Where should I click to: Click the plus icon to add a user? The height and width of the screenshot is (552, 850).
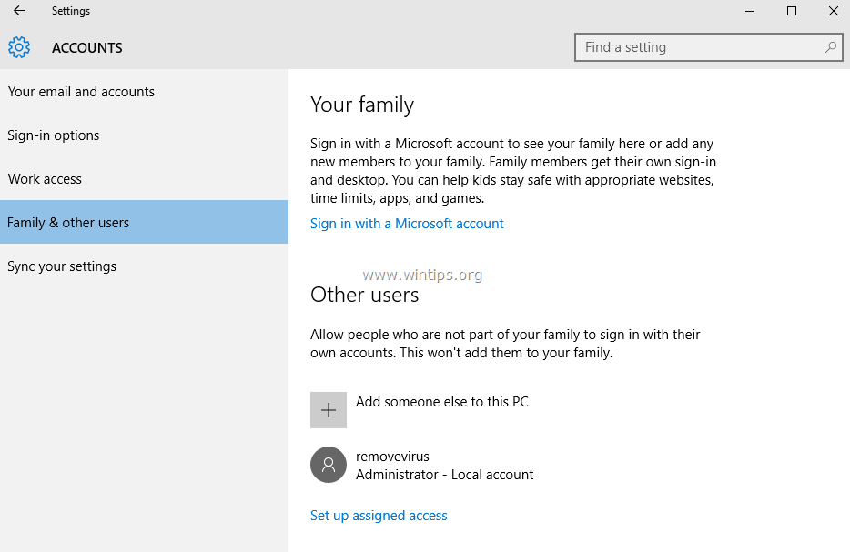[329, 409]
